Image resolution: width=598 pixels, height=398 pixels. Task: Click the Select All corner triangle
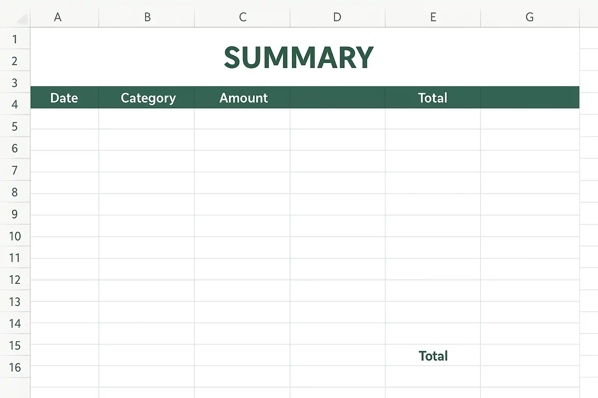pos(23,19)
